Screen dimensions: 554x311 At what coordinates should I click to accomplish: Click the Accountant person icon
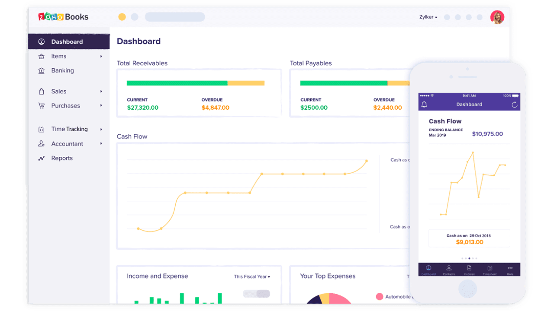(42, 144)
